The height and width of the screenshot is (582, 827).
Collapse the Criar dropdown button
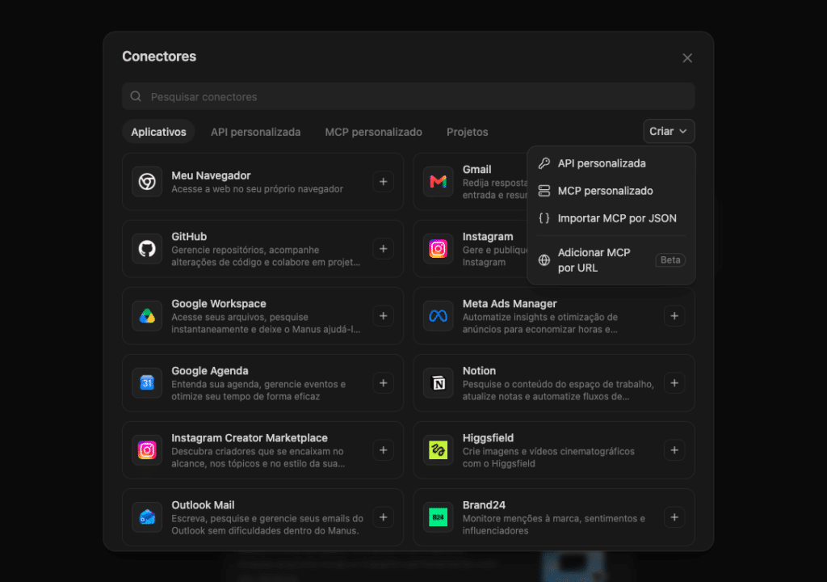coord(669,131)
